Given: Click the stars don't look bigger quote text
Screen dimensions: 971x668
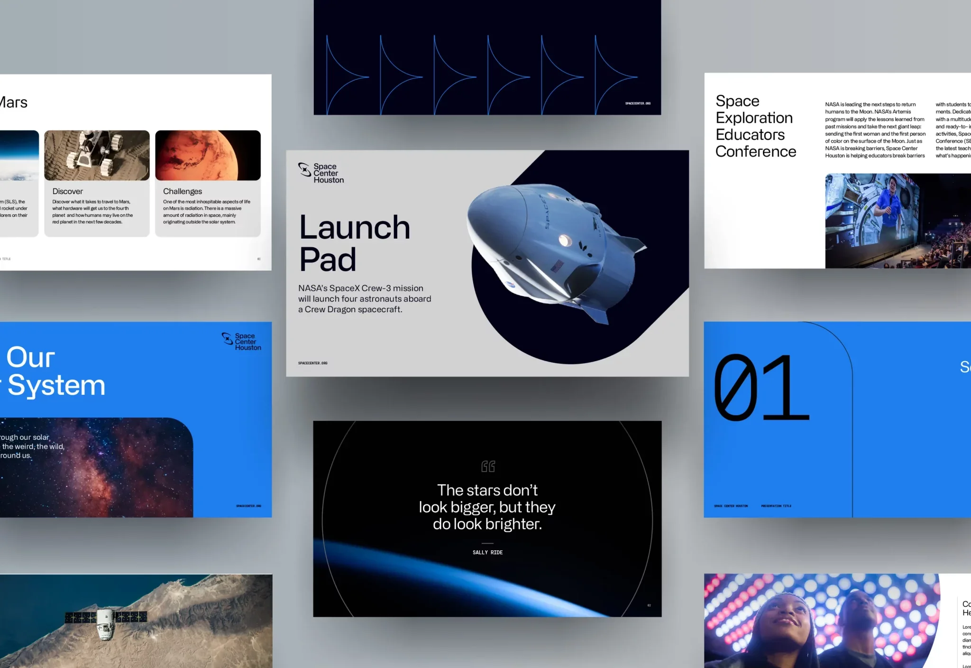Looking at the screenshot, I should pos(487,507).
